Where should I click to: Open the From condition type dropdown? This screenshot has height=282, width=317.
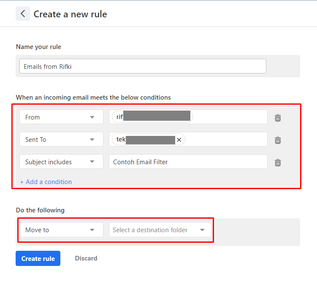[x=61, y=117]
